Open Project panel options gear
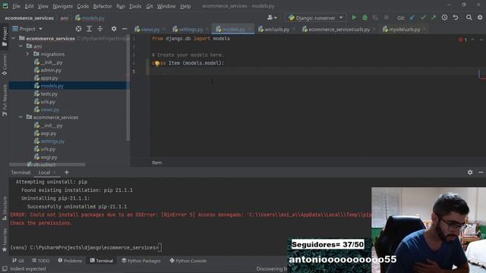The image size is (486, 273). [x=114, y=29]
